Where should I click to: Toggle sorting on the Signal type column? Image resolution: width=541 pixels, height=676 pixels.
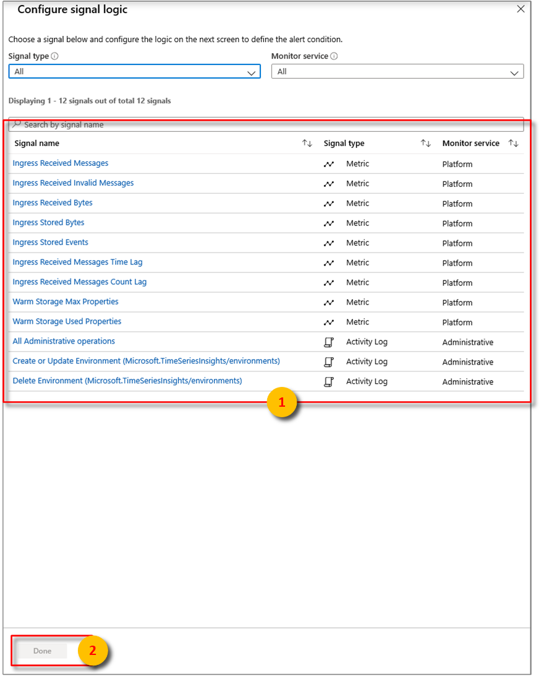pos(426,143)
